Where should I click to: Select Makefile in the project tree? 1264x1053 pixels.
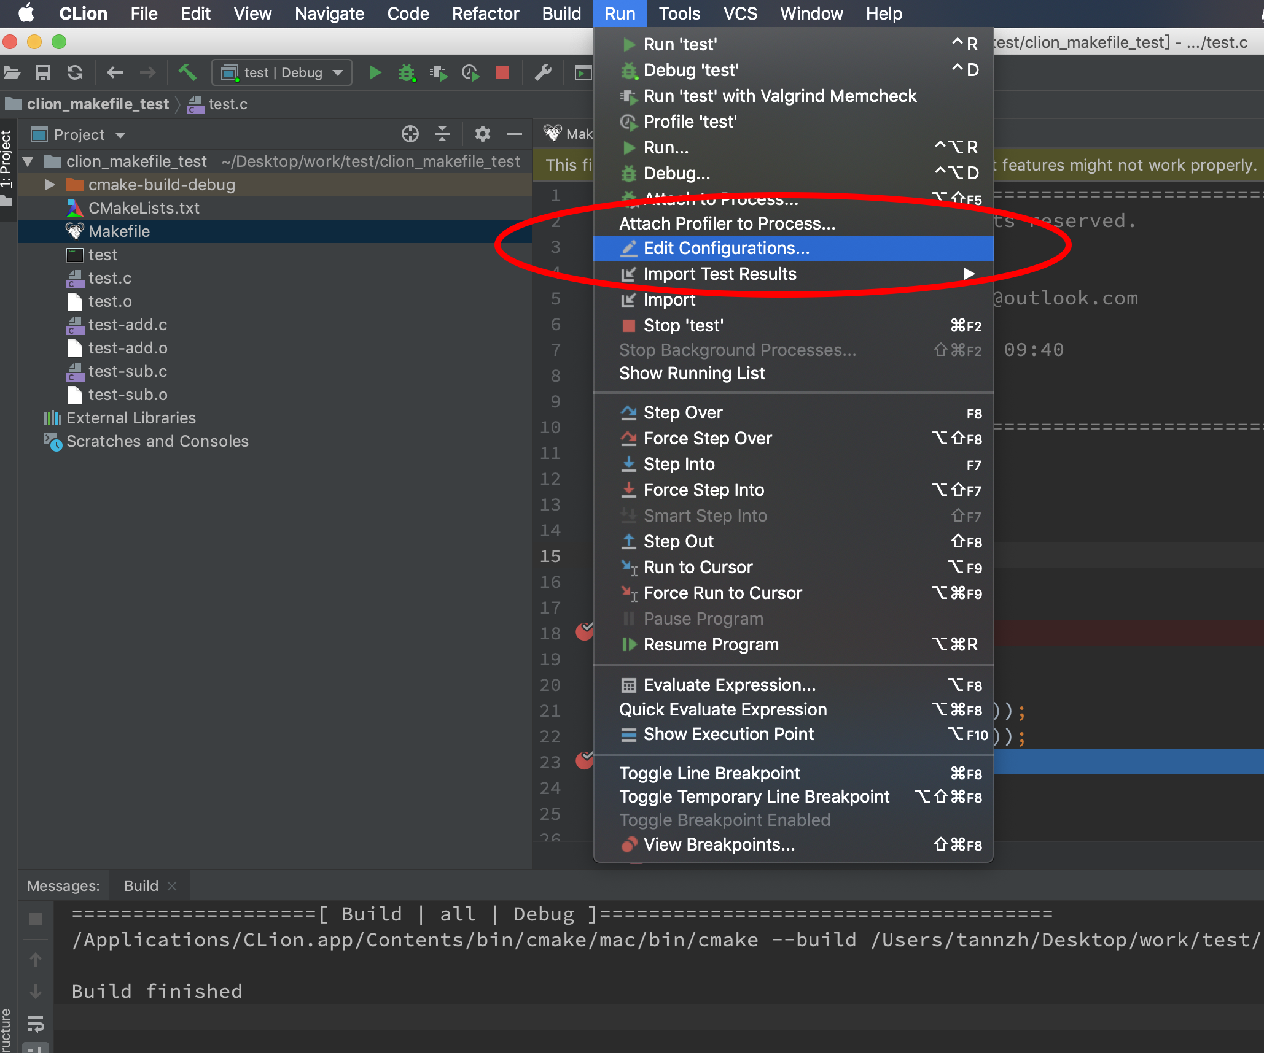click(119, 231)
